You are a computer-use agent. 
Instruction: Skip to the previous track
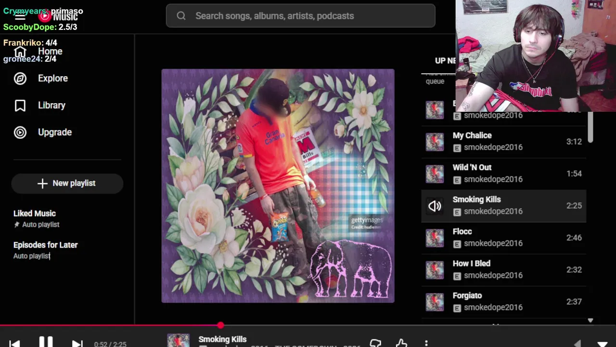pyautogui.click(x=14, y=343)
